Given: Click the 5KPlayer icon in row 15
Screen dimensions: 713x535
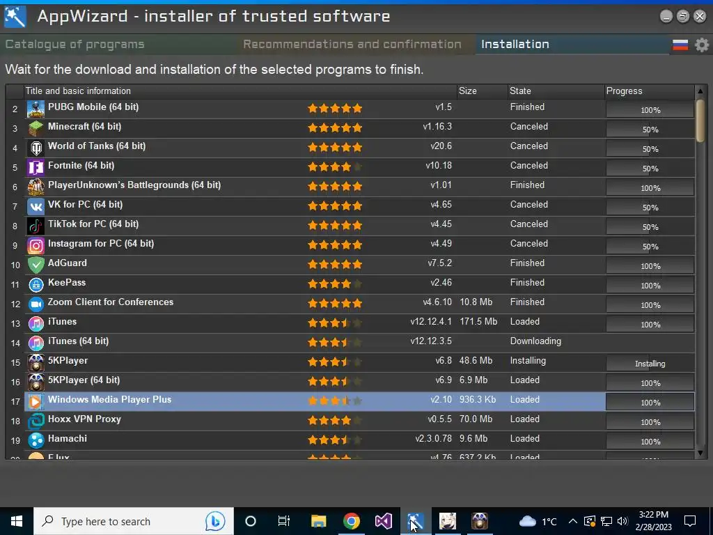Looking at the screenshot, I should [36, 362].
